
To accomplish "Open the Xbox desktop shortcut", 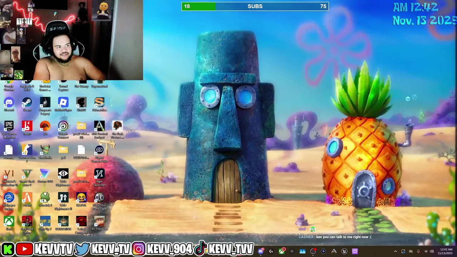I will [9, 223].
